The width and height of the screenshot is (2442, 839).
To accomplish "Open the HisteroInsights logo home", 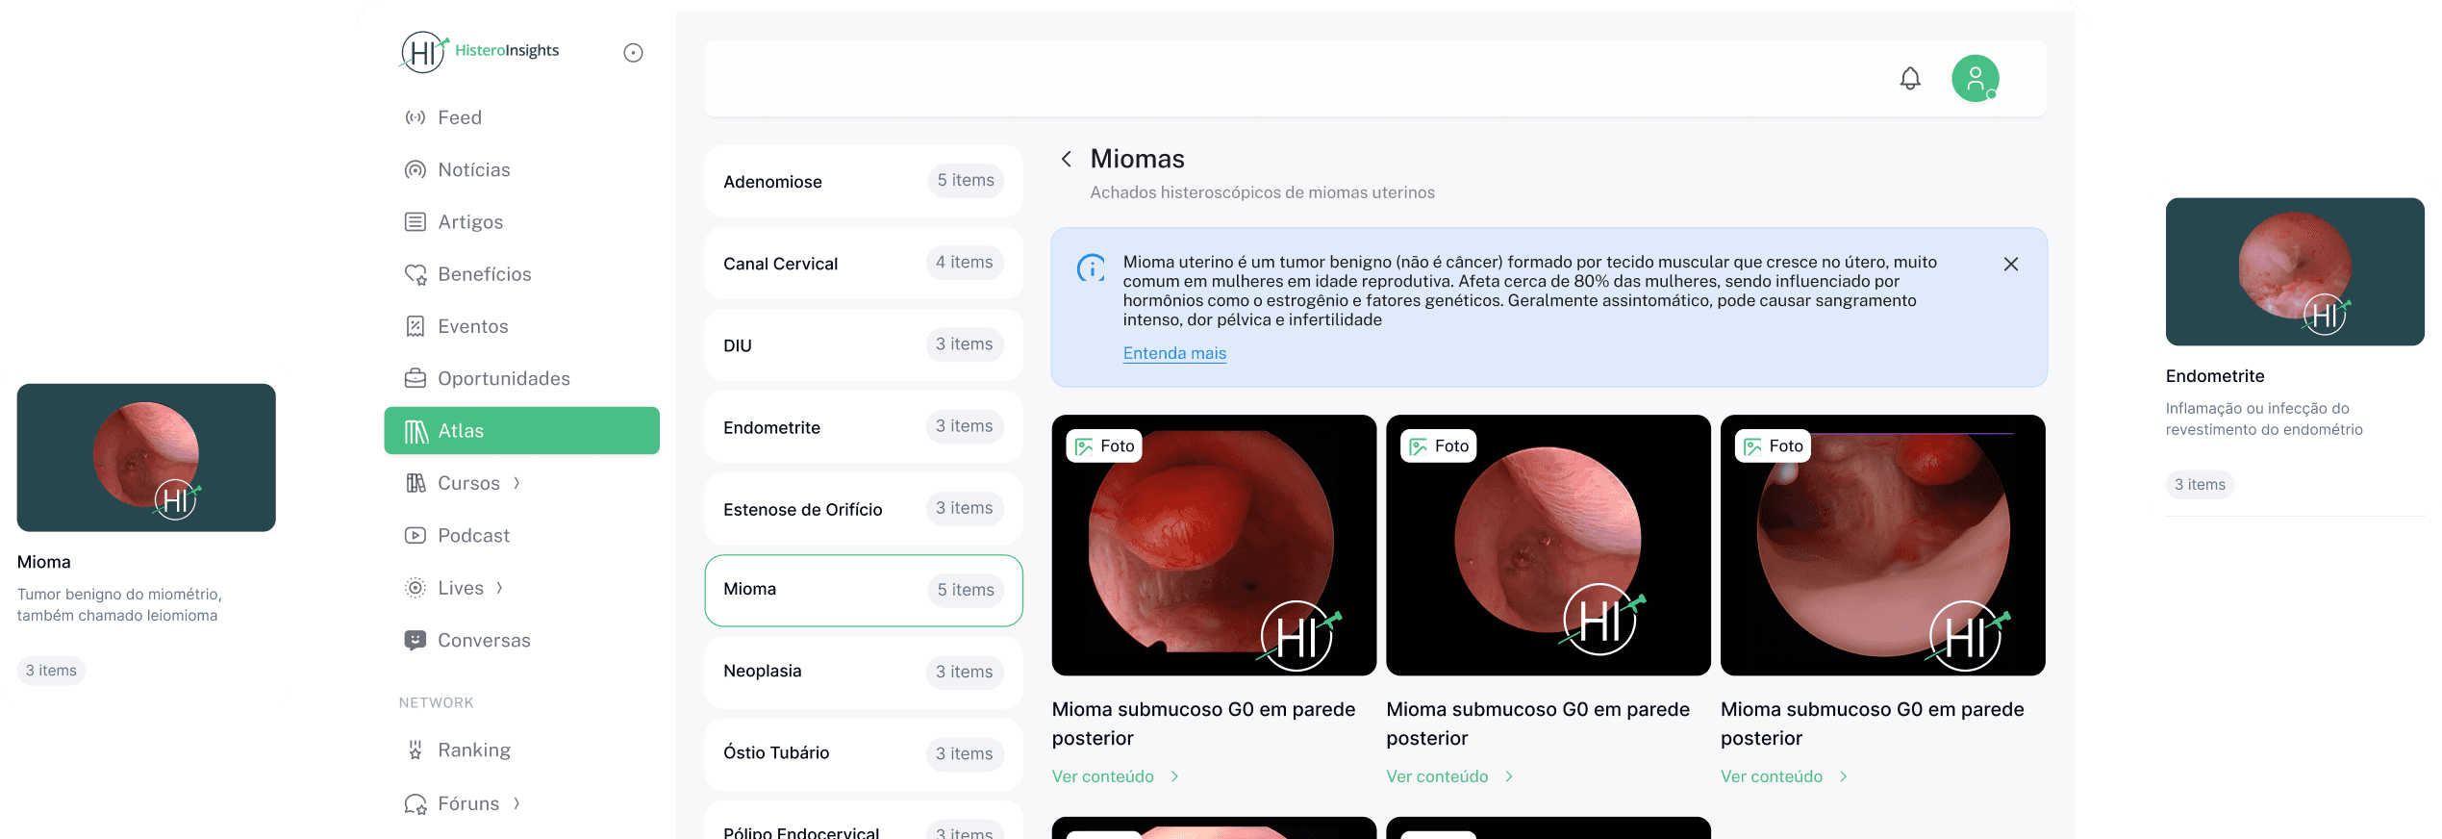I will coord(480,52).
